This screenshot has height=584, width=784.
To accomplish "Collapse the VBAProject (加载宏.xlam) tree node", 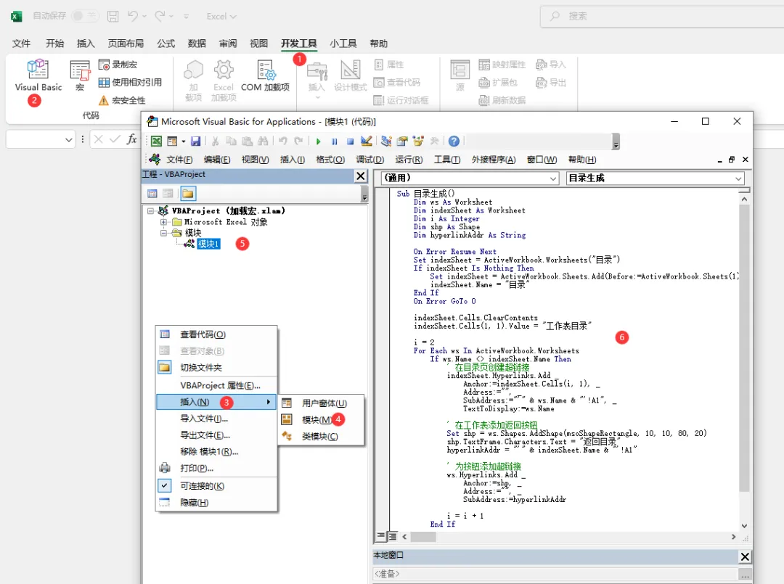I will (x=150, y=211).
